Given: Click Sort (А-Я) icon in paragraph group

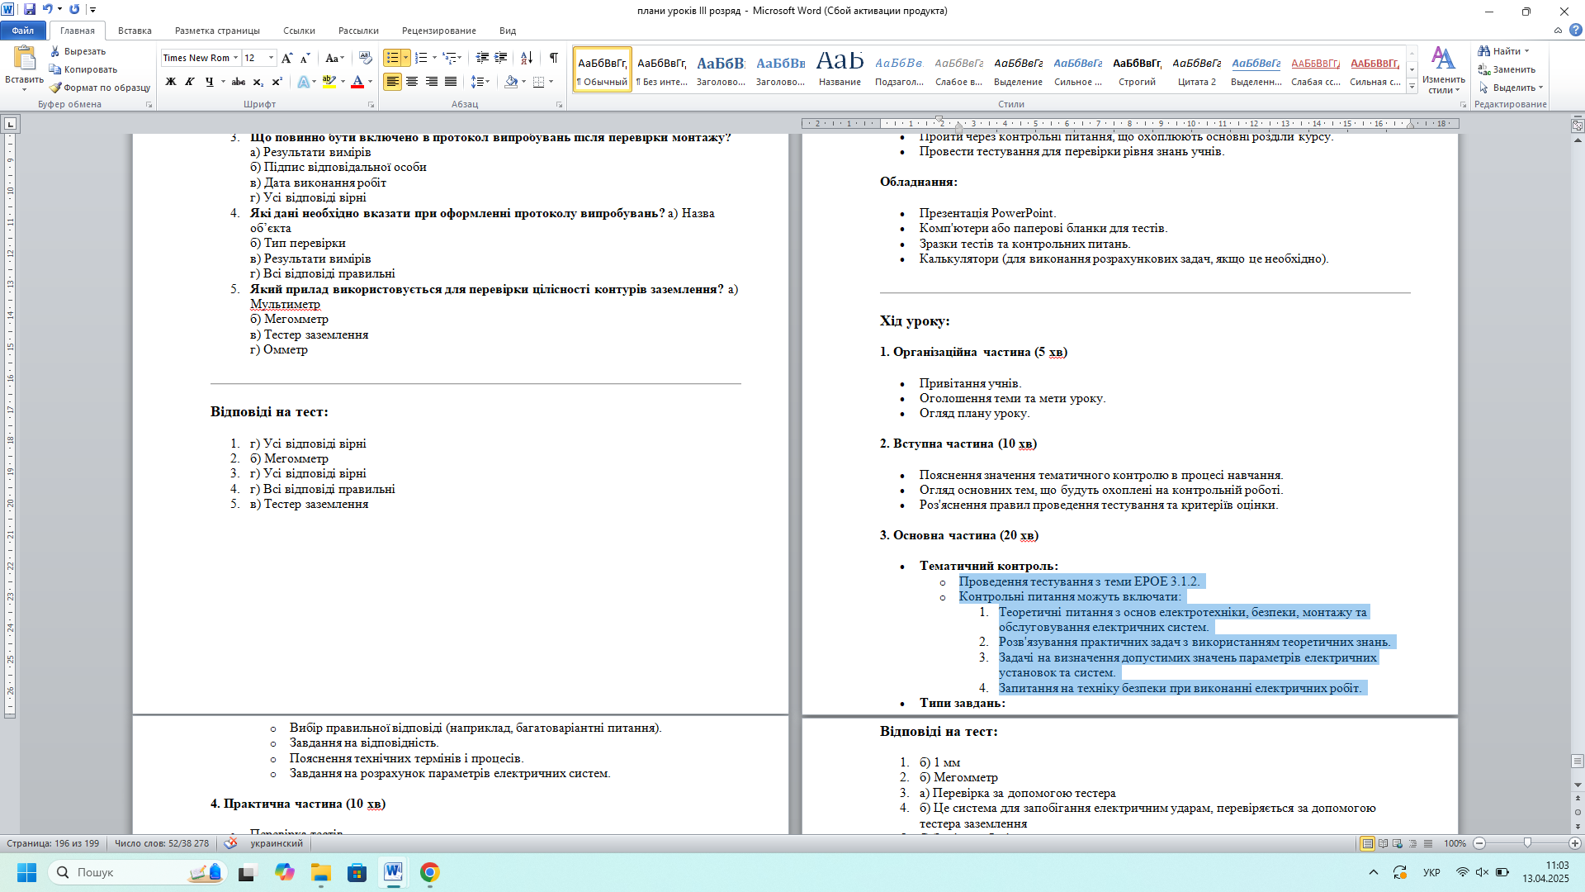Looking at the screenshot, I should point(527,58).
